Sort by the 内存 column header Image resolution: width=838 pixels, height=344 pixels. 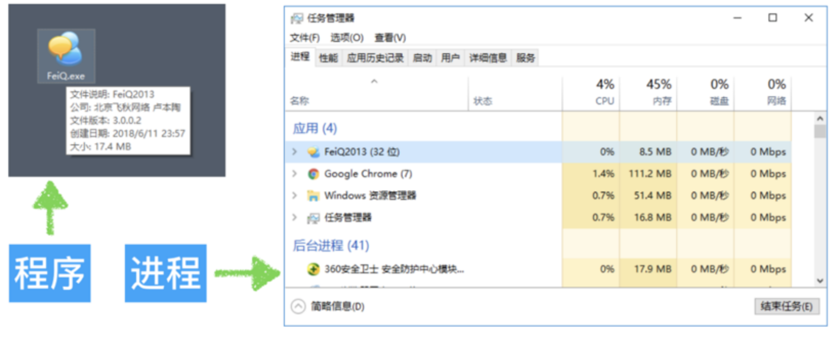pos(648,92)
